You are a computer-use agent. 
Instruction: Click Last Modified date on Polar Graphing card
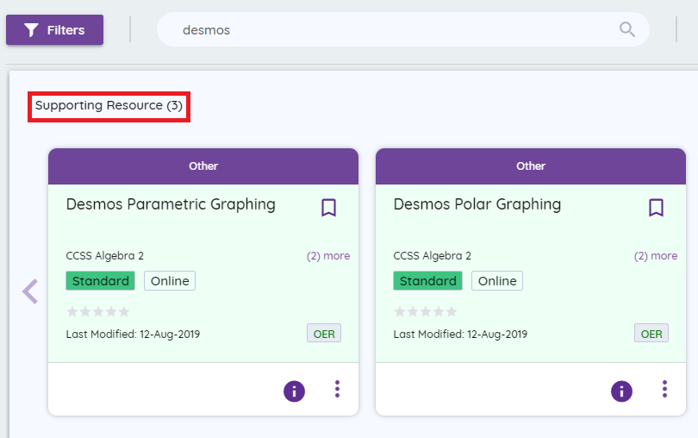coord(460,335)
